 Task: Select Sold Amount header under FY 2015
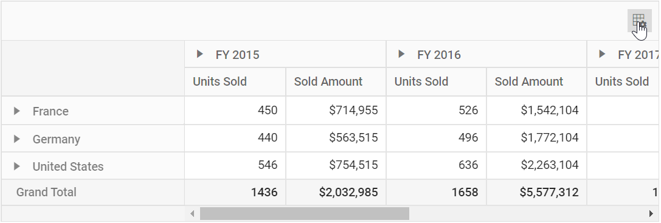(x=336, y=82)
